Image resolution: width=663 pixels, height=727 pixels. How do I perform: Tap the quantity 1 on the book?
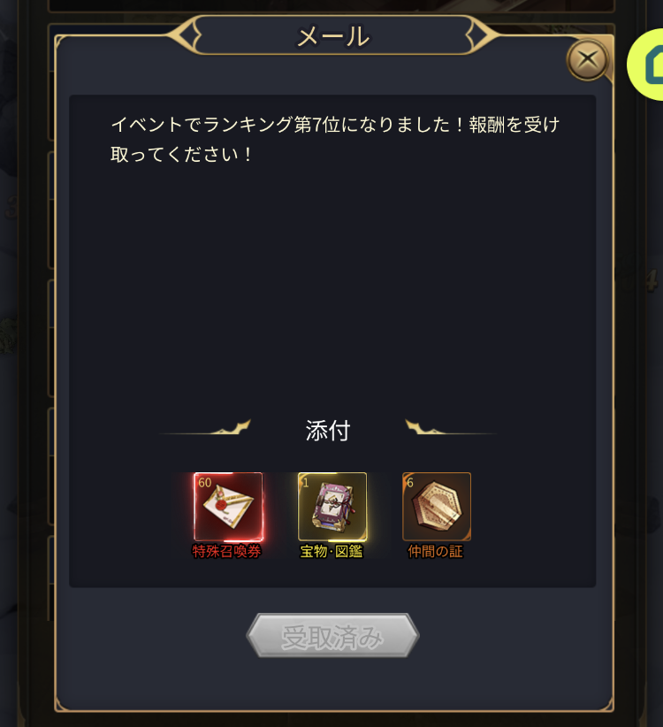tap(306, 483)
